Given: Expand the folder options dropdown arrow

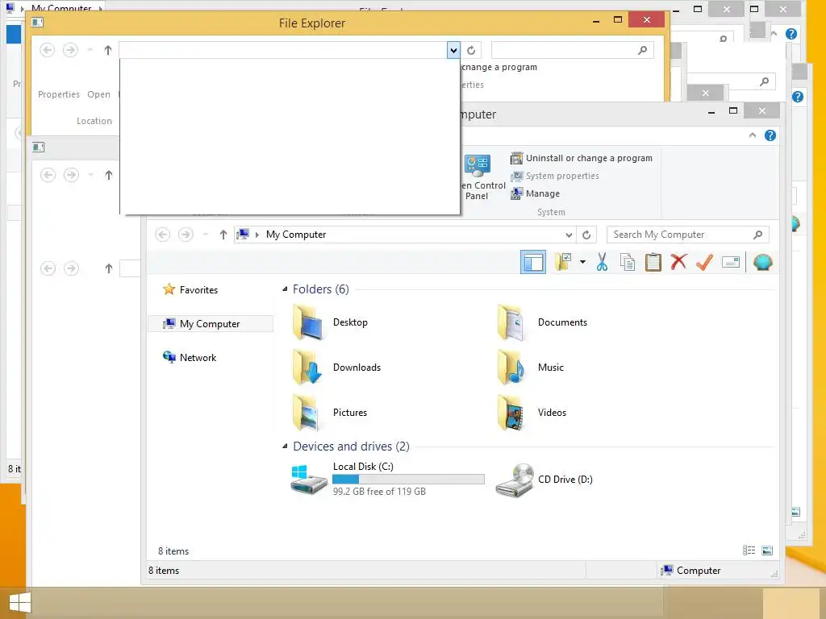Looking at the screenshot, I should point(582,262).
